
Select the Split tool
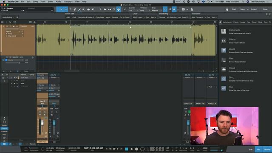point(70,9)
